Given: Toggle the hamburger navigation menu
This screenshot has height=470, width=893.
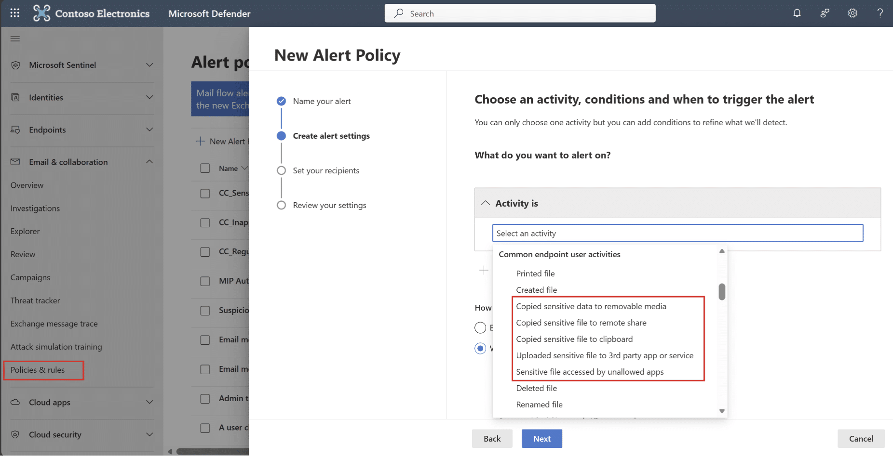Looking at the screenshot, I should pyautogui.click(x=15, y=39).
